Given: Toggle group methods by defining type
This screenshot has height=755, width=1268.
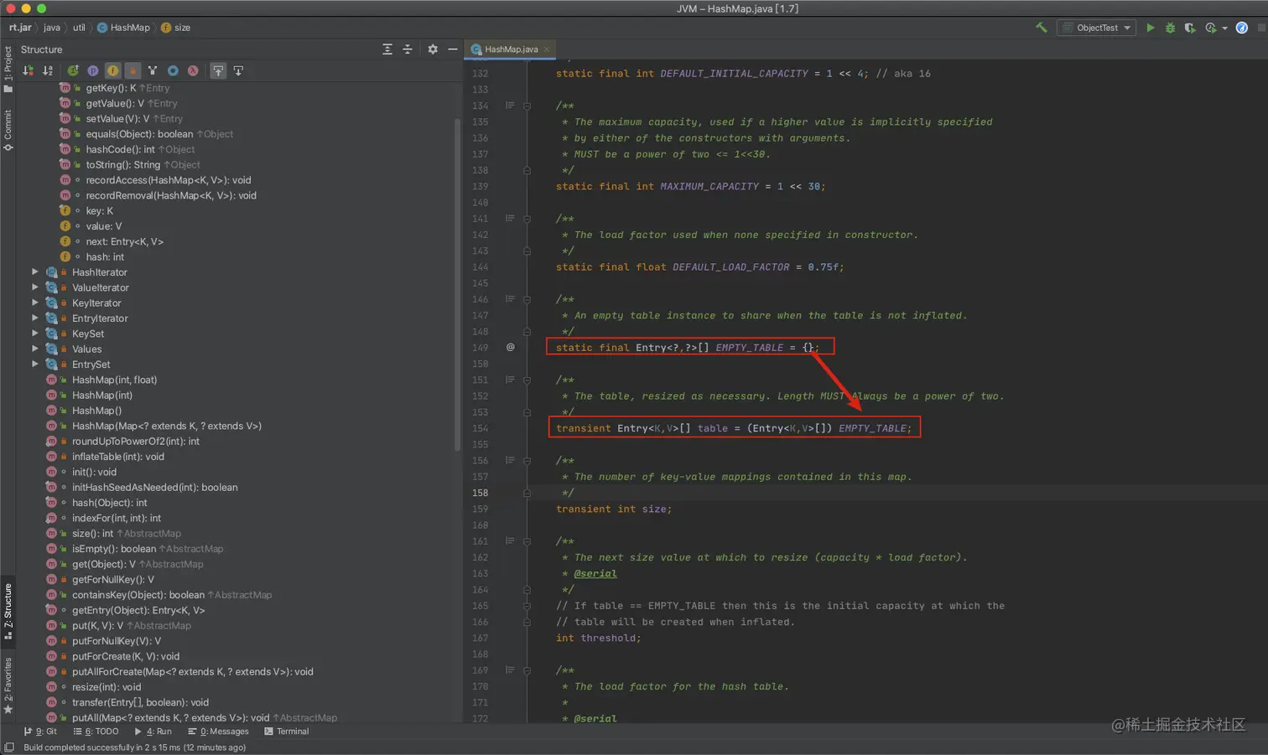Looking at the screenshot, I should (x=153, y=71).
